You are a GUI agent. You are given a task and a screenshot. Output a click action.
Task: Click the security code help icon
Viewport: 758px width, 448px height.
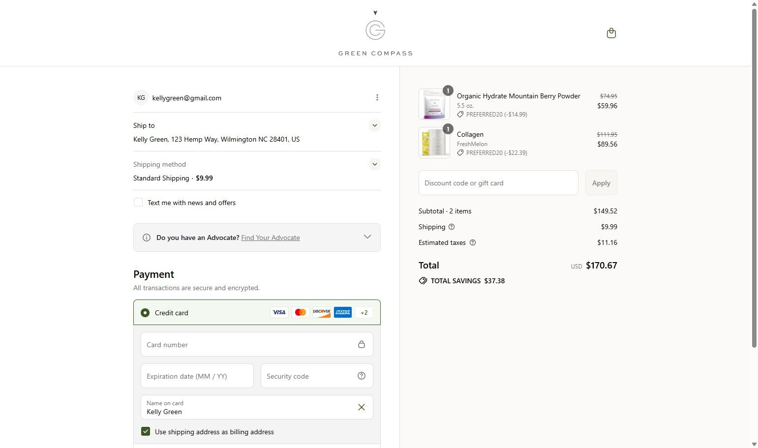[362, 376]
